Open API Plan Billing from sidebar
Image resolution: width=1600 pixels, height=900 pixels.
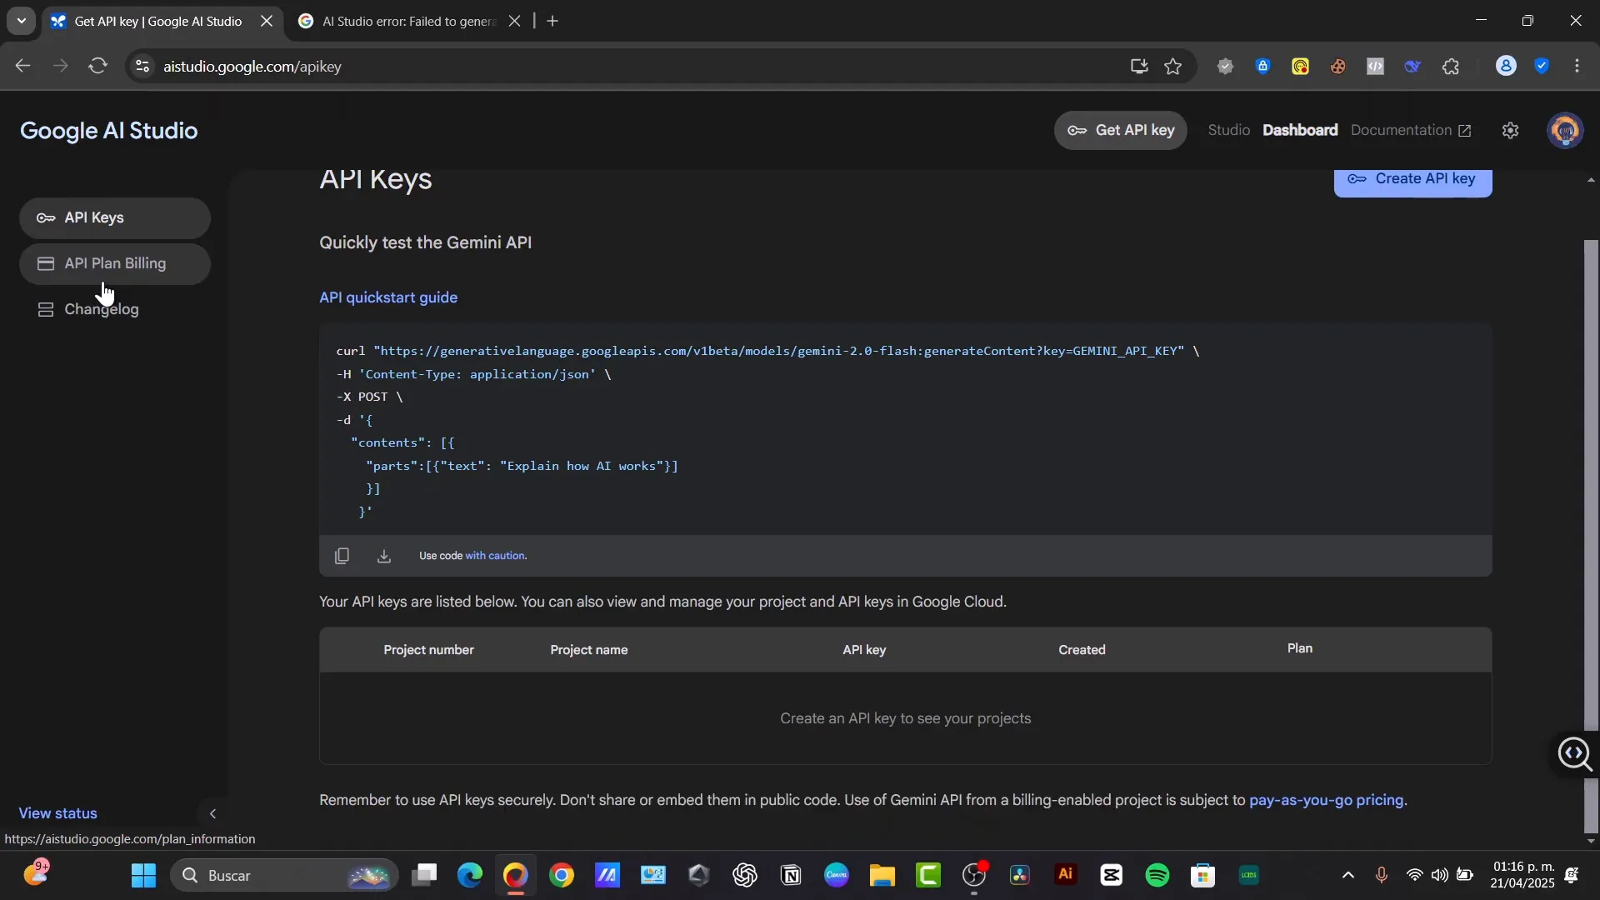(116, 263)
